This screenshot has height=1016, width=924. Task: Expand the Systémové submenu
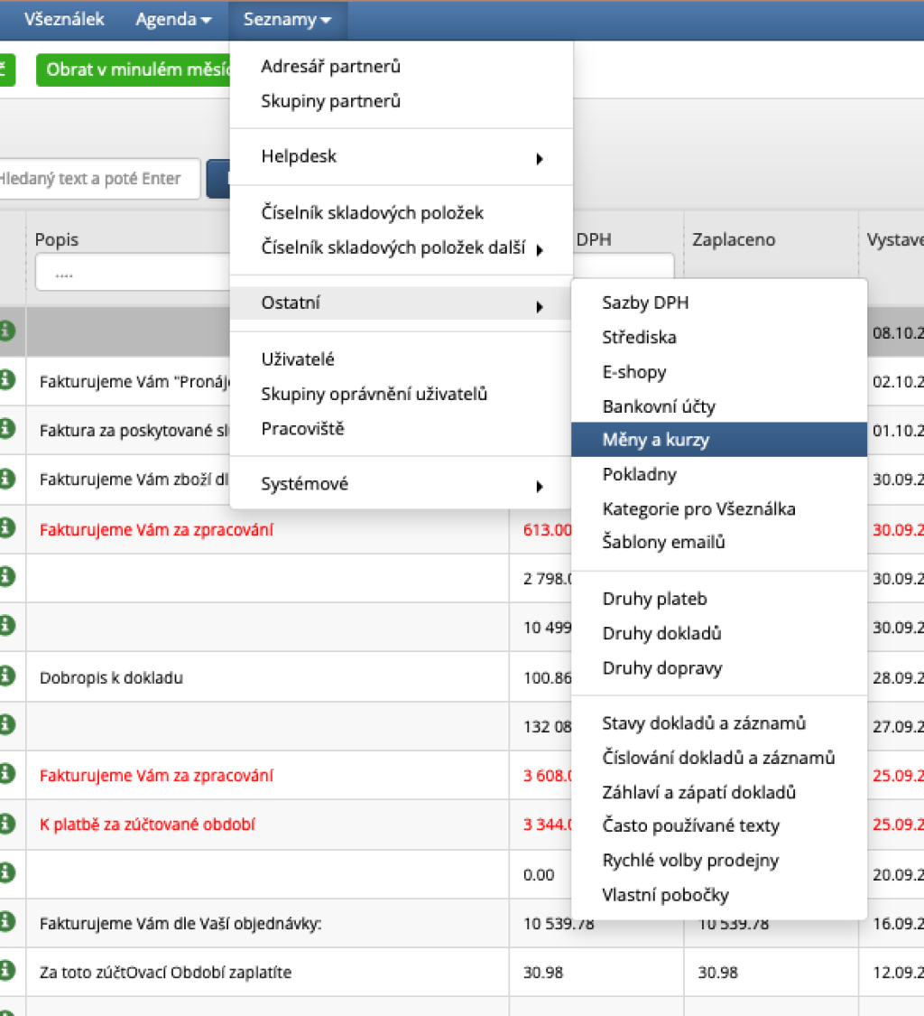click(x=401, y=484)
